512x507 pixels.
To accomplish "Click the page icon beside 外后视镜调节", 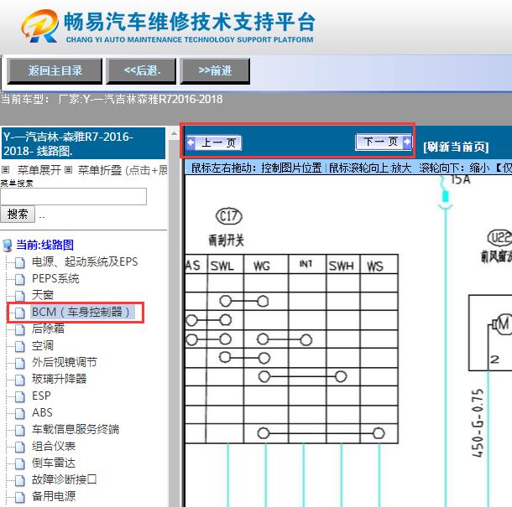I will [x=20, y=363].
